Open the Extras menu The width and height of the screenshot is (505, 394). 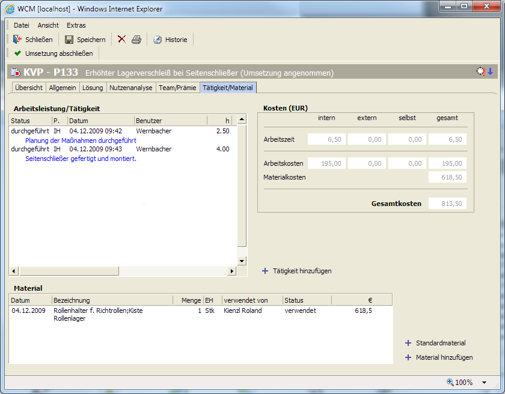pyautogui.click(x=76, y=25)
